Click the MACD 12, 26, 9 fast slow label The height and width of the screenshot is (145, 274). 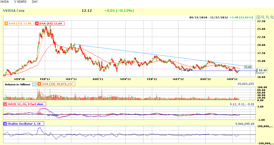(25, 104)
